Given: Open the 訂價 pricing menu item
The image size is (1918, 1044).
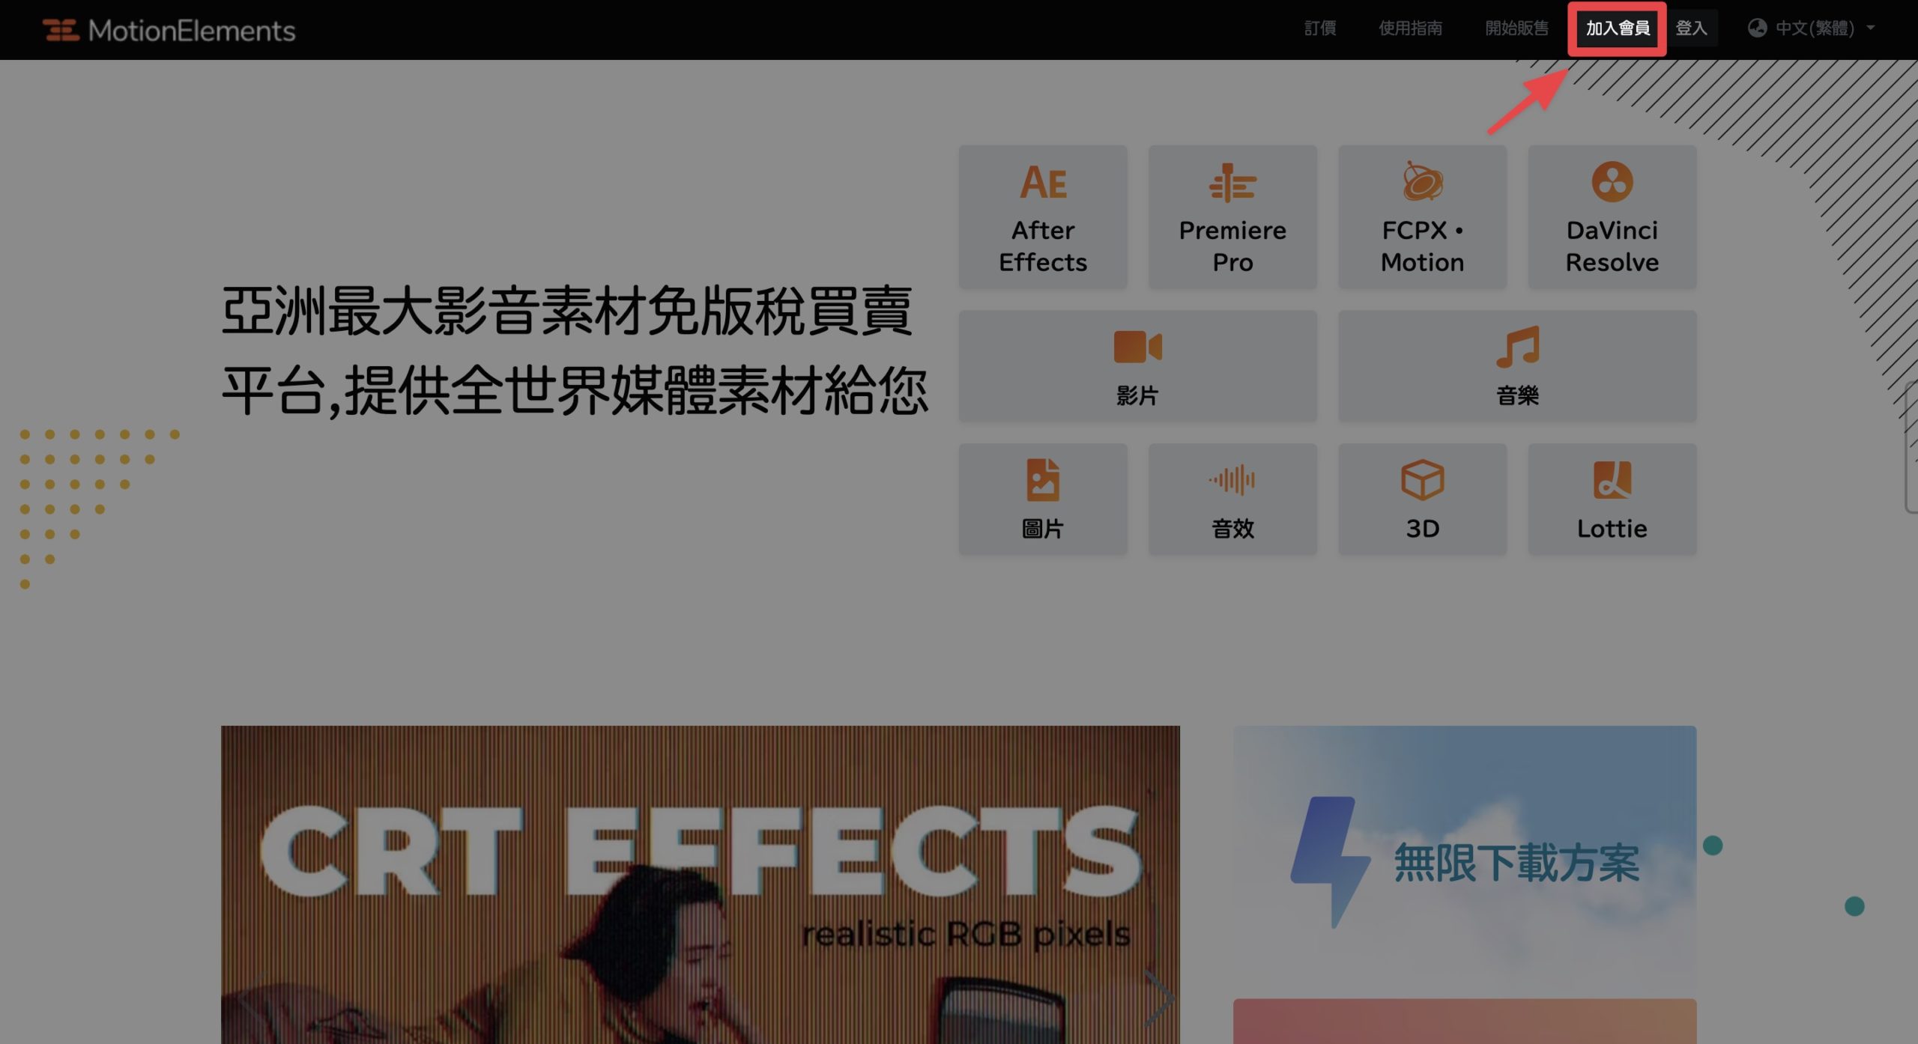Looking at the screenshot, I should pos(1320,28).
